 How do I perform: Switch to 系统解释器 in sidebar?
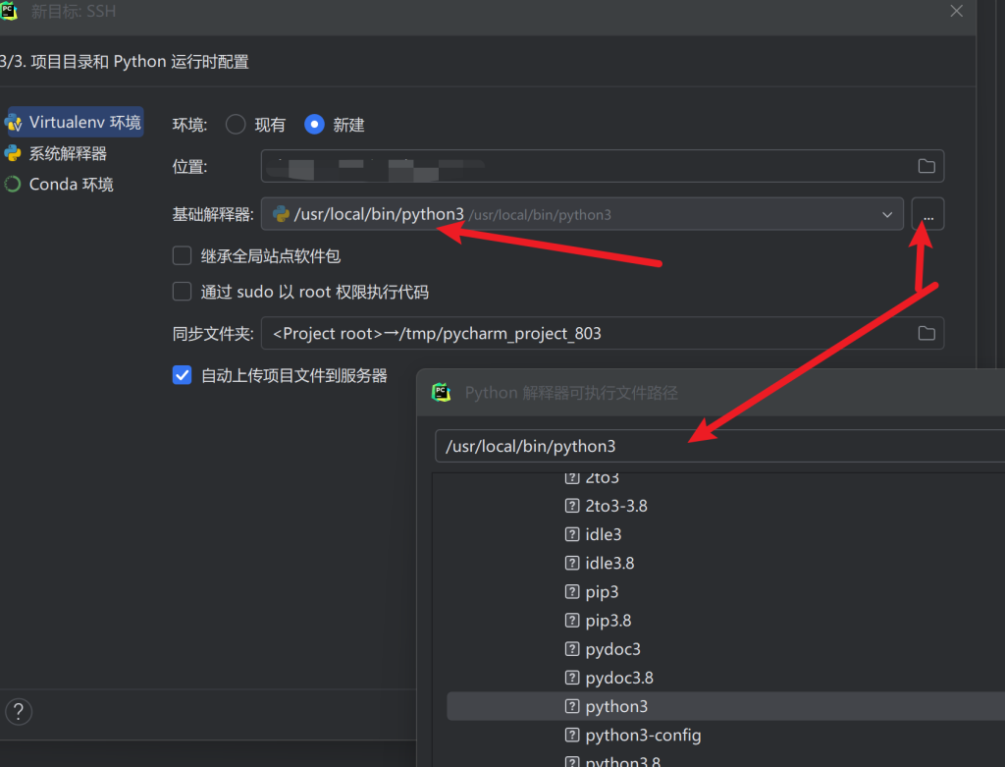[x=68, y=153]
